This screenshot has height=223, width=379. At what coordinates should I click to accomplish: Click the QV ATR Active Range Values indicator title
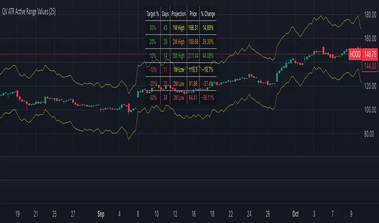click(x=29, y=12)
